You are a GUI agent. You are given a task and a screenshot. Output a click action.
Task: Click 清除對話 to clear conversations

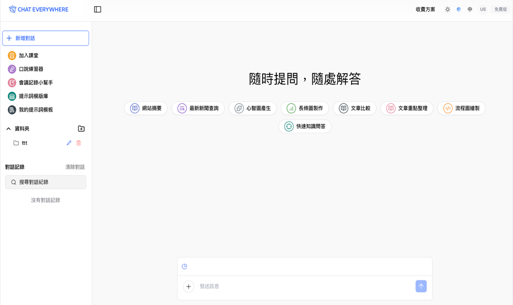pos(75,167)
